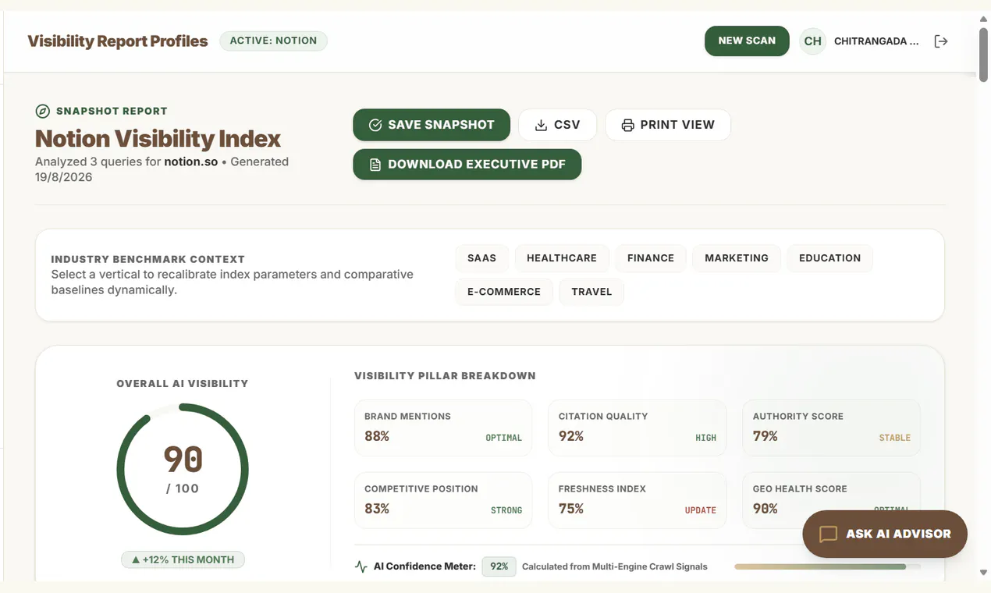Click the AI confidence progress bar

pyautogui.click(x=827, y=566)
